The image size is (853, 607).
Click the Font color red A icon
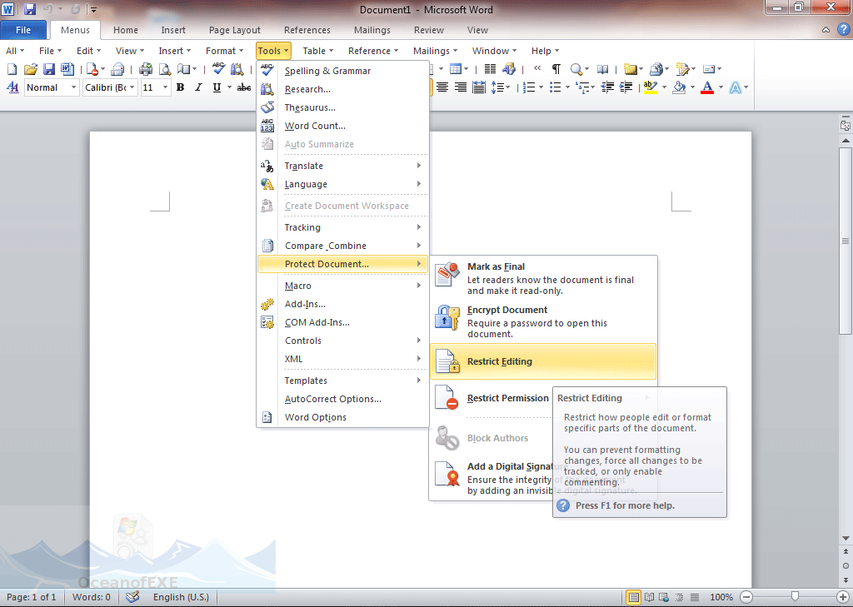pos(707,87)
